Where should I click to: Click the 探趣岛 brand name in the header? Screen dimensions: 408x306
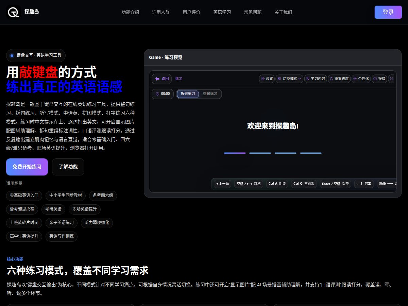pos(32,12)
